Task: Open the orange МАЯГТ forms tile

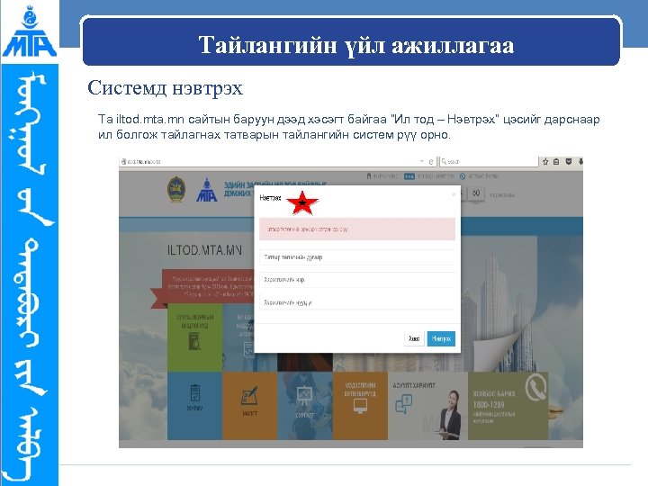Action: click(249, 405)
